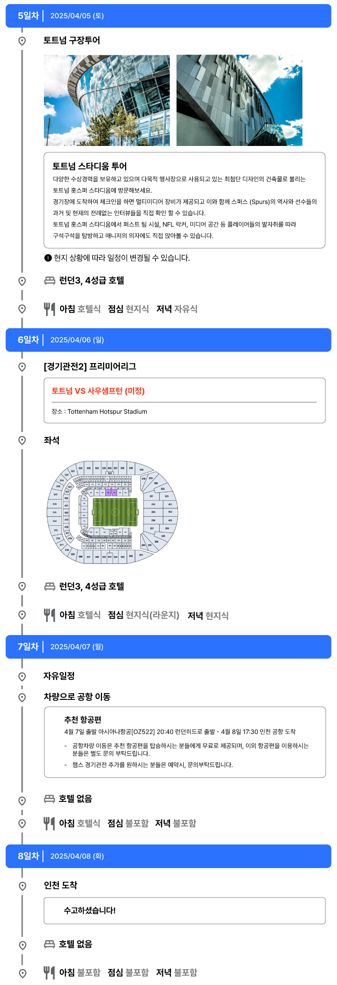Viewport: 337px width, 985px height.
Task: Click bed icon next to Day 7 호텔 없음
Action: pyautogui.click(x=50, y=799)
